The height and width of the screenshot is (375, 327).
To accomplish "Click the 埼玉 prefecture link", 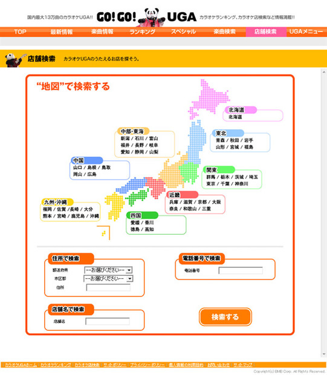I will point(253,177).
